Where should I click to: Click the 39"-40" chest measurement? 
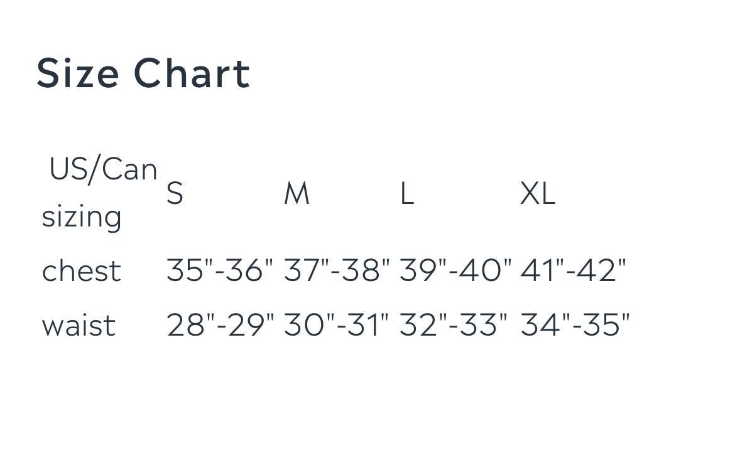pyautogui.click(x=455, y=271)
